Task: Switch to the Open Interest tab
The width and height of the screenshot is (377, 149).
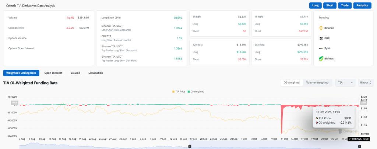Action: click(x=53, y=73)
